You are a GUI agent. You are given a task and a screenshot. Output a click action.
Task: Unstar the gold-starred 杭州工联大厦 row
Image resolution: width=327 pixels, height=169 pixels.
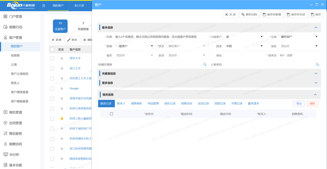(x=62, y=119)
